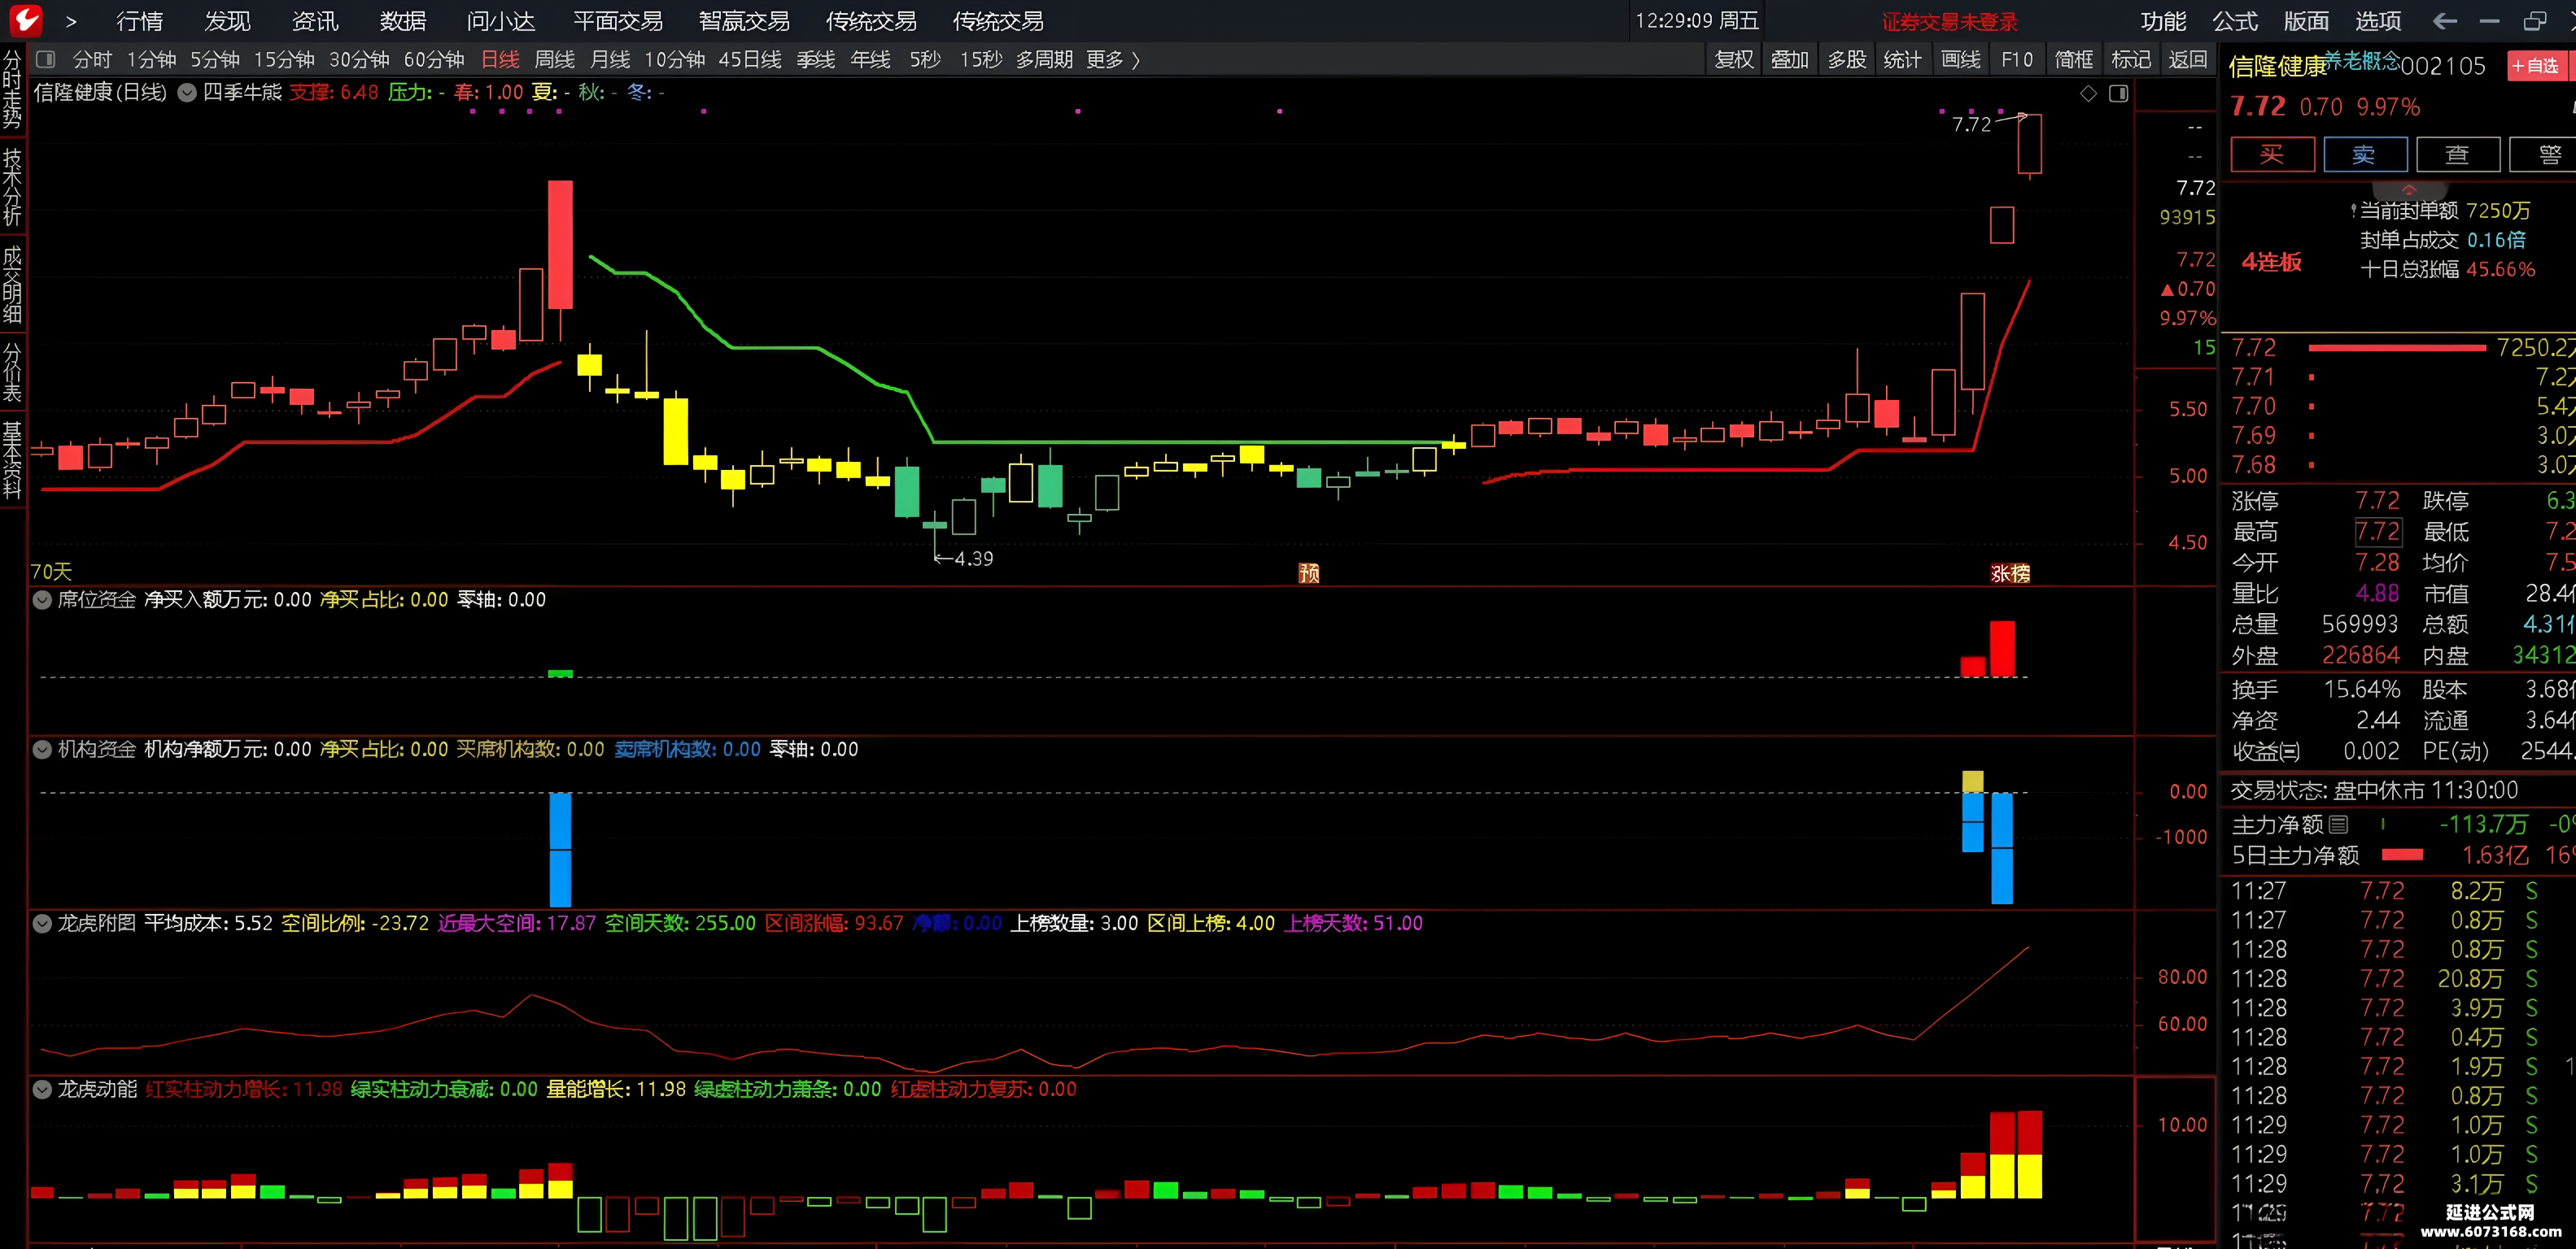Expand the small arrow after the logo

pos(71,21)
